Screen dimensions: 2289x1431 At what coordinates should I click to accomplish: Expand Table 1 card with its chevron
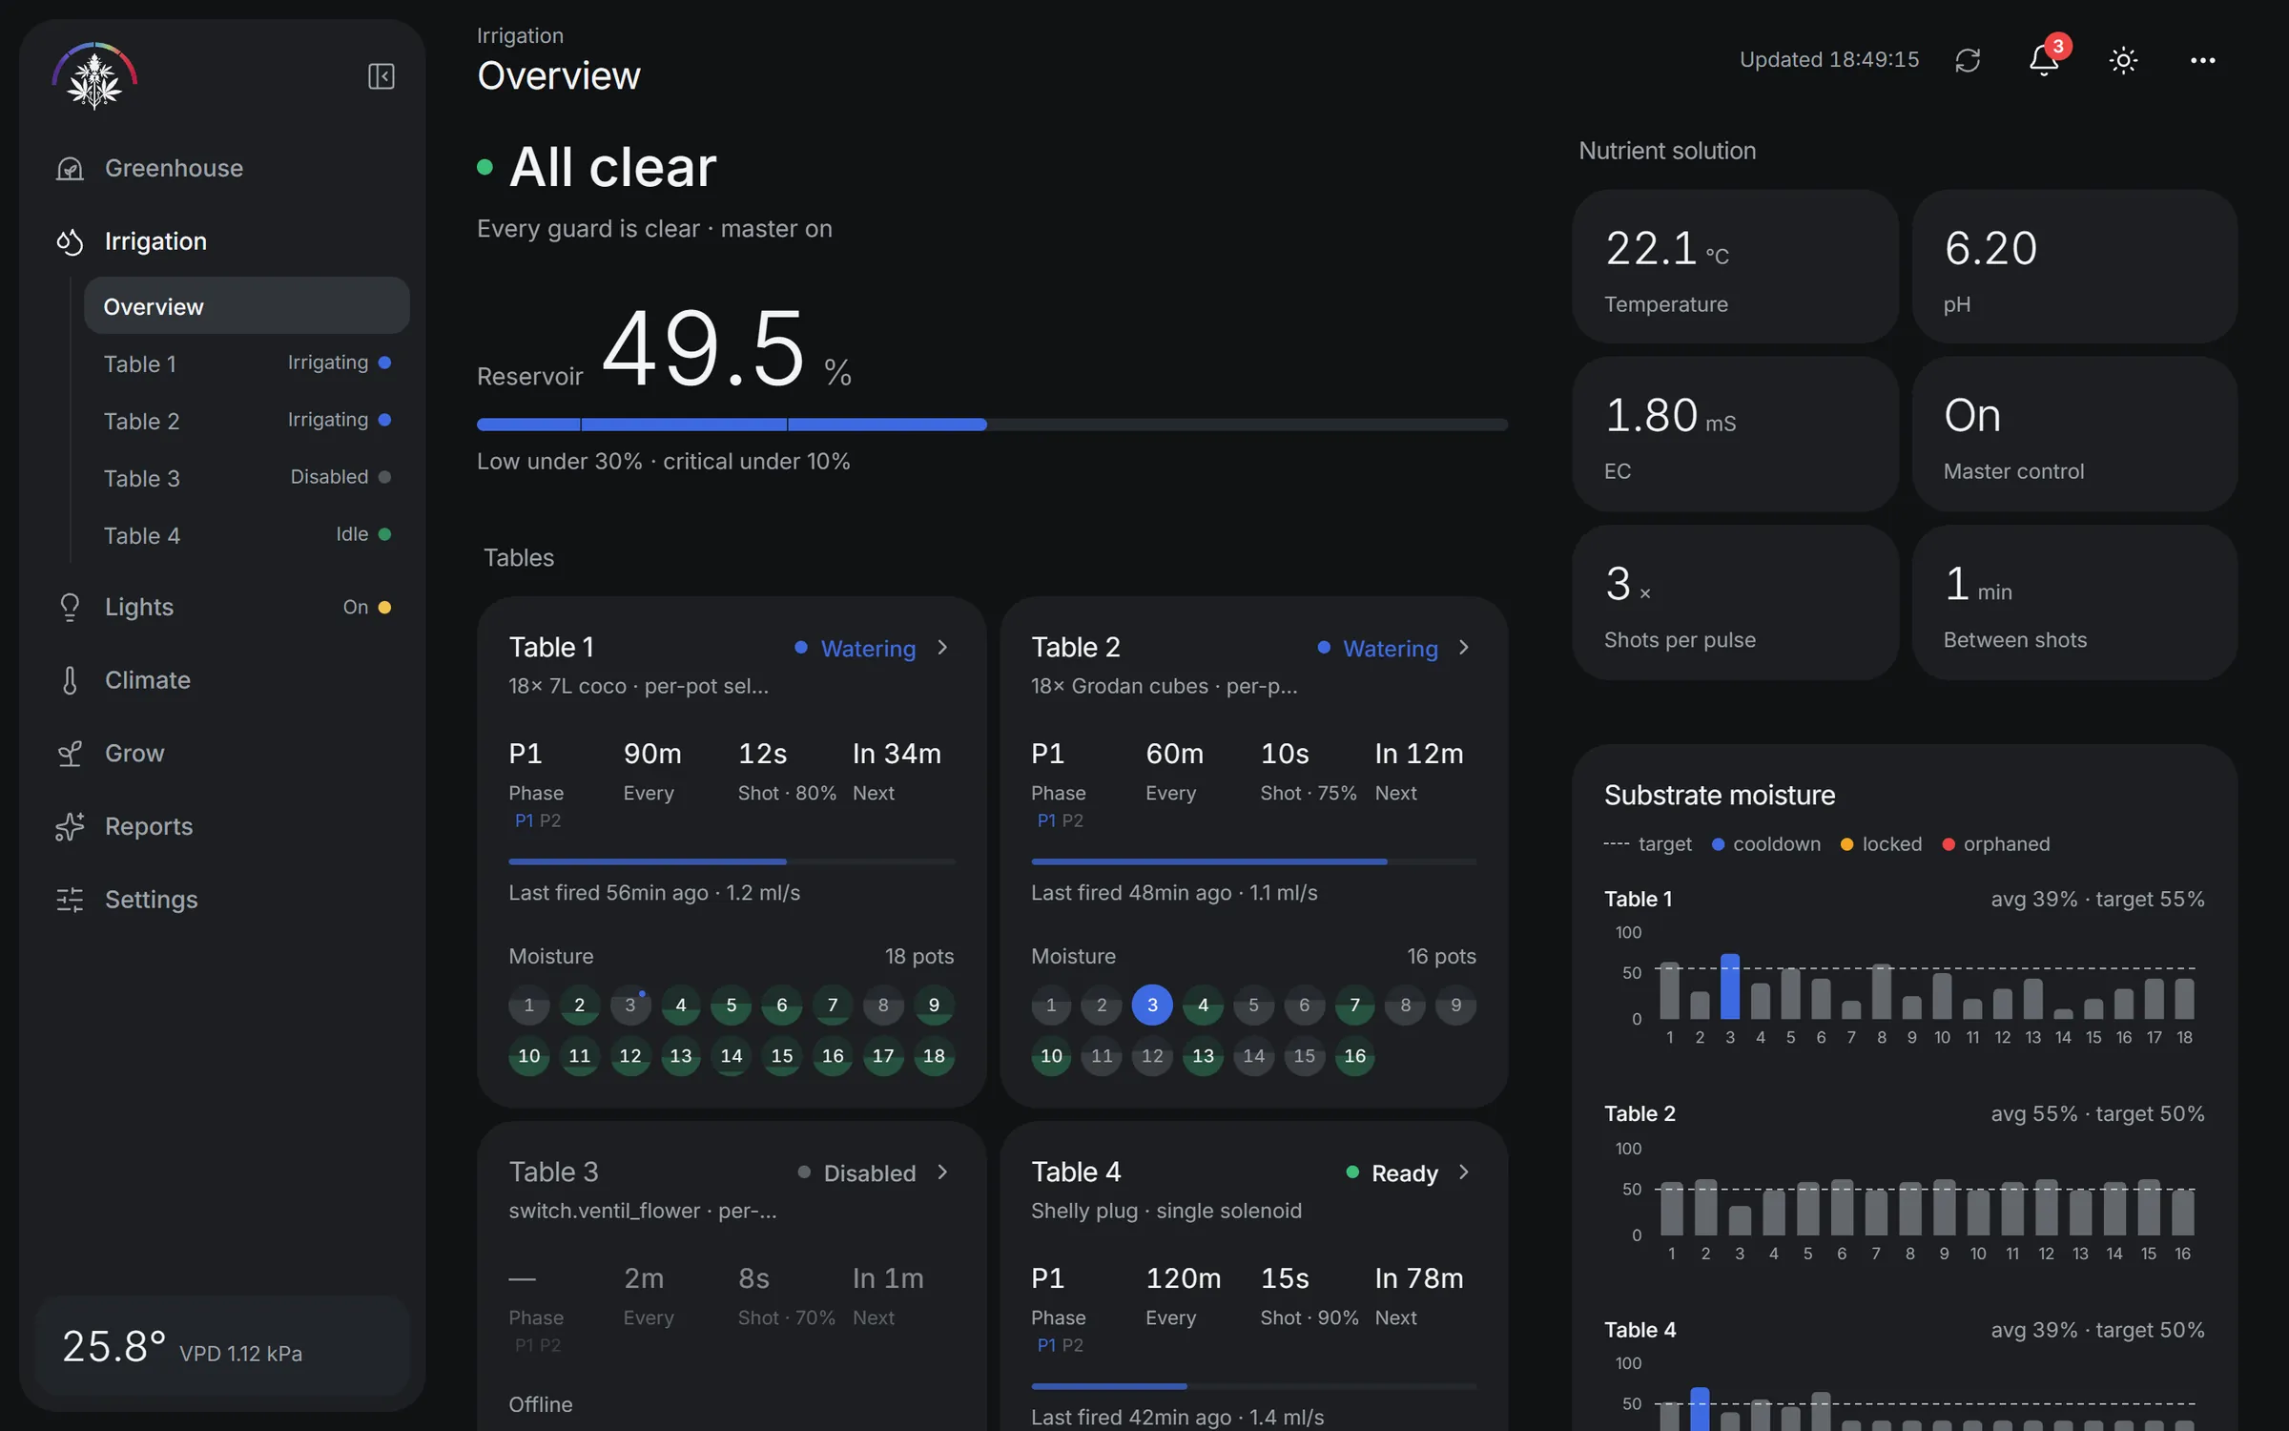942,648
